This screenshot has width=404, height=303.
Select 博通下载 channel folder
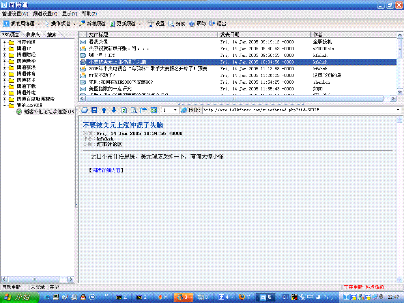[26, 86]
